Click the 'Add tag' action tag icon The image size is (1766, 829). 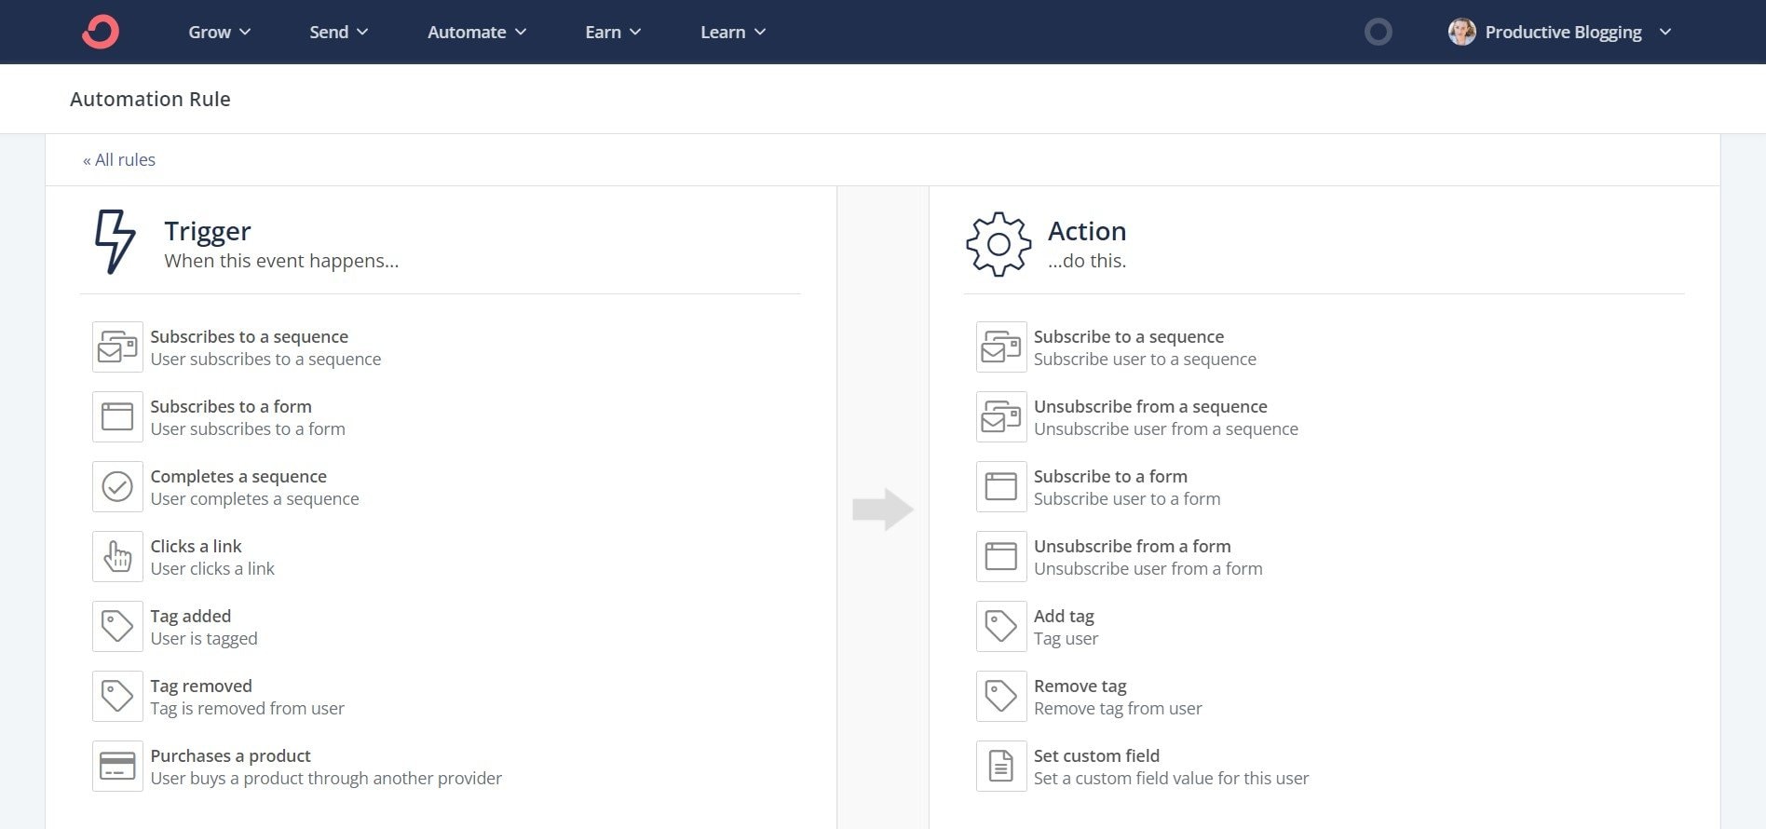pyautogui.click(x=1001, y=626)
